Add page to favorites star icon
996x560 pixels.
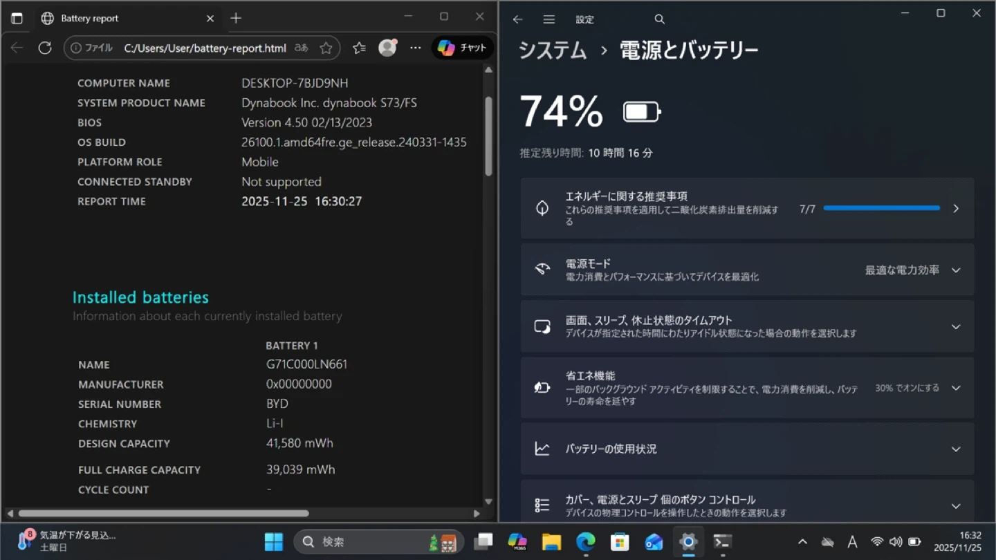tap(326, 48)
